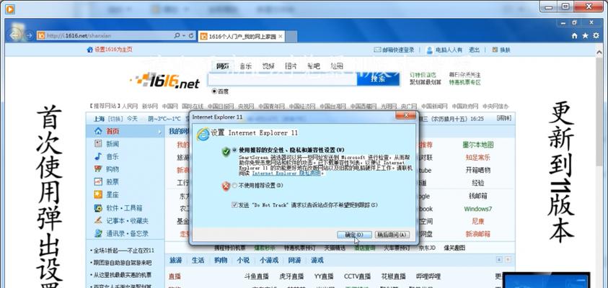
Task: Click the 购物 shopping icon in sidebar
Action: 99,169
